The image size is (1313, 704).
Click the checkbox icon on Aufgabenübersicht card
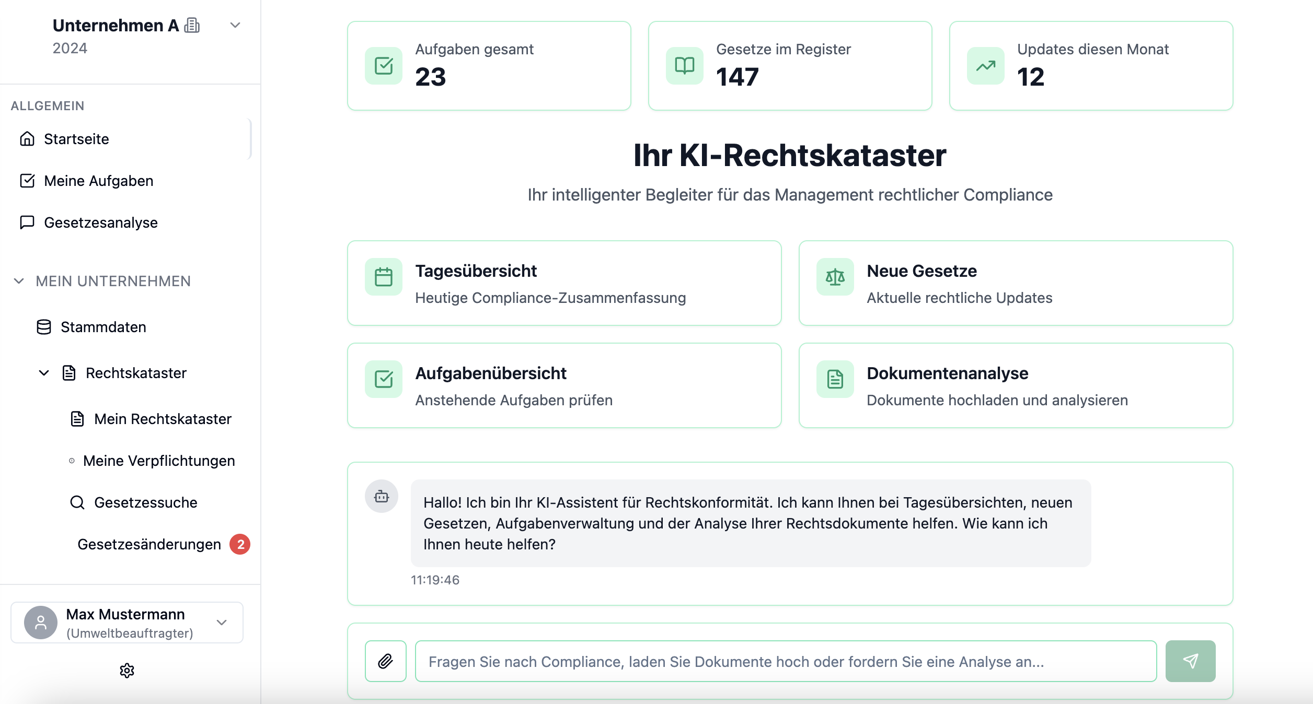(x=384, y=379)
